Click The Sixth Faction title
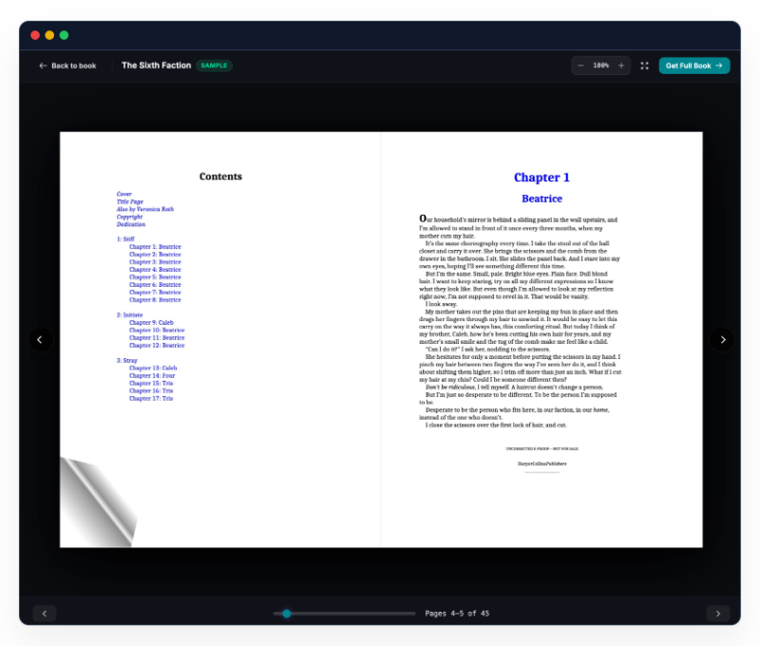Image resolution: width=760 pixels, height=646 pixels. click(x=156, y=66)
